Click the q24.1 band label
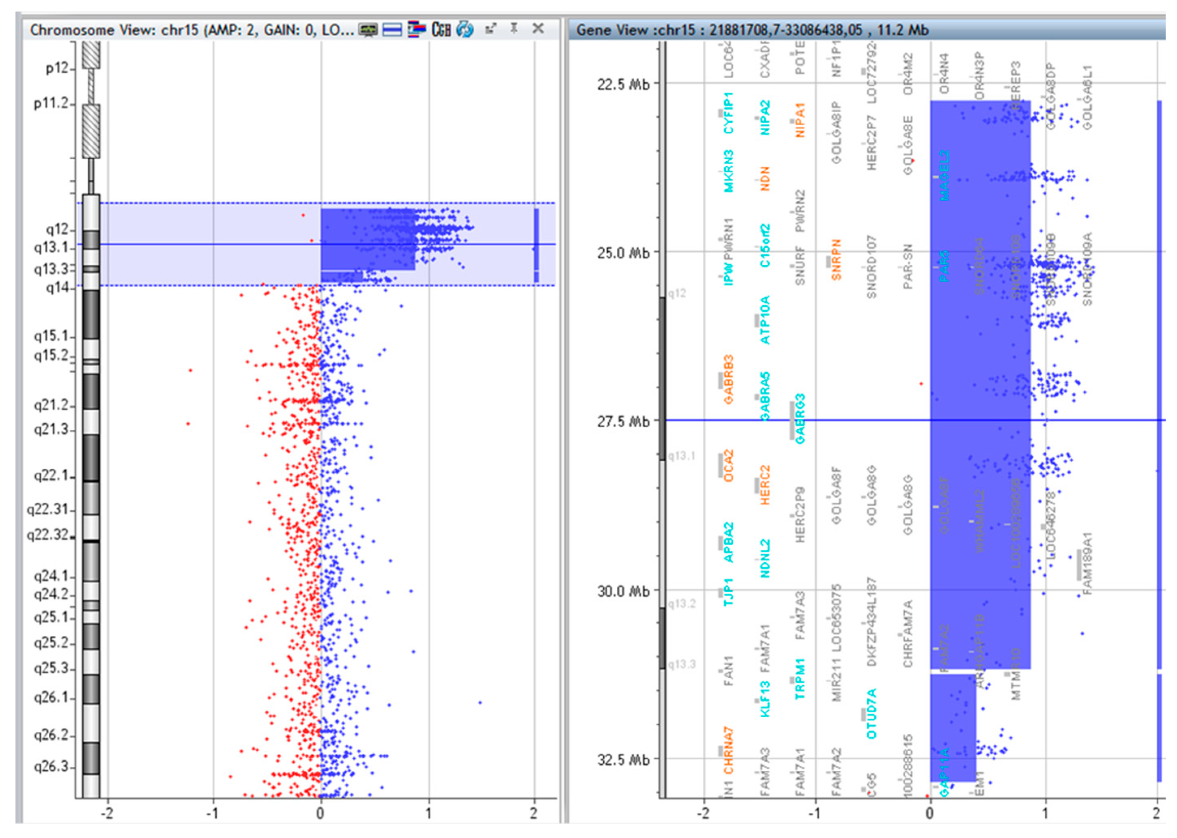Screen dimensions: 1177x838 click(x=51, y=576)
